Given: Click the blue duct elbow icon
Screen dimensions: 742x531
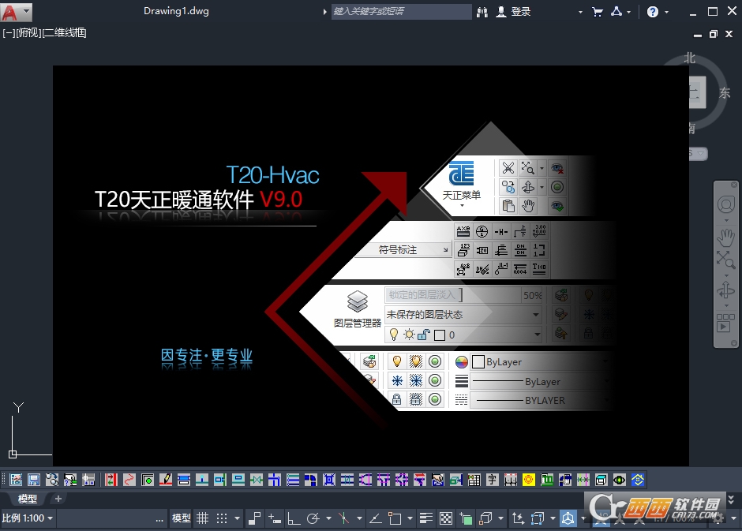Looking at the screenshot, I should click(x=310, y=480).
